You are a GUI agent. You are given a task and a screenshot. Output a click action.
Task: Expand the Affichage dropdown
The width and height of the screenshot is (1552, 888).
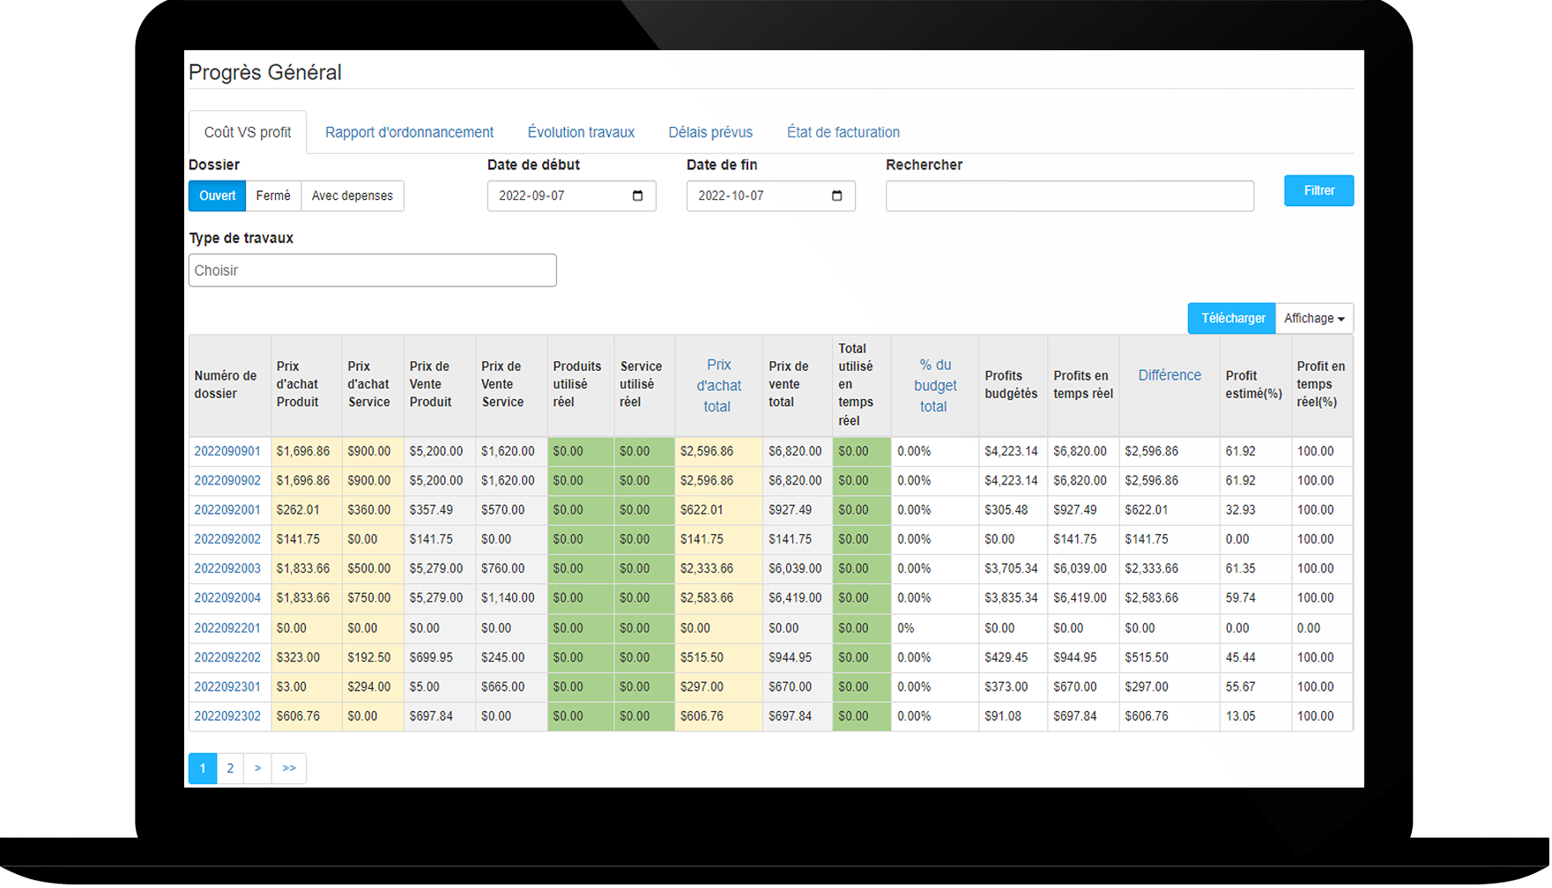click(1313, 319)
